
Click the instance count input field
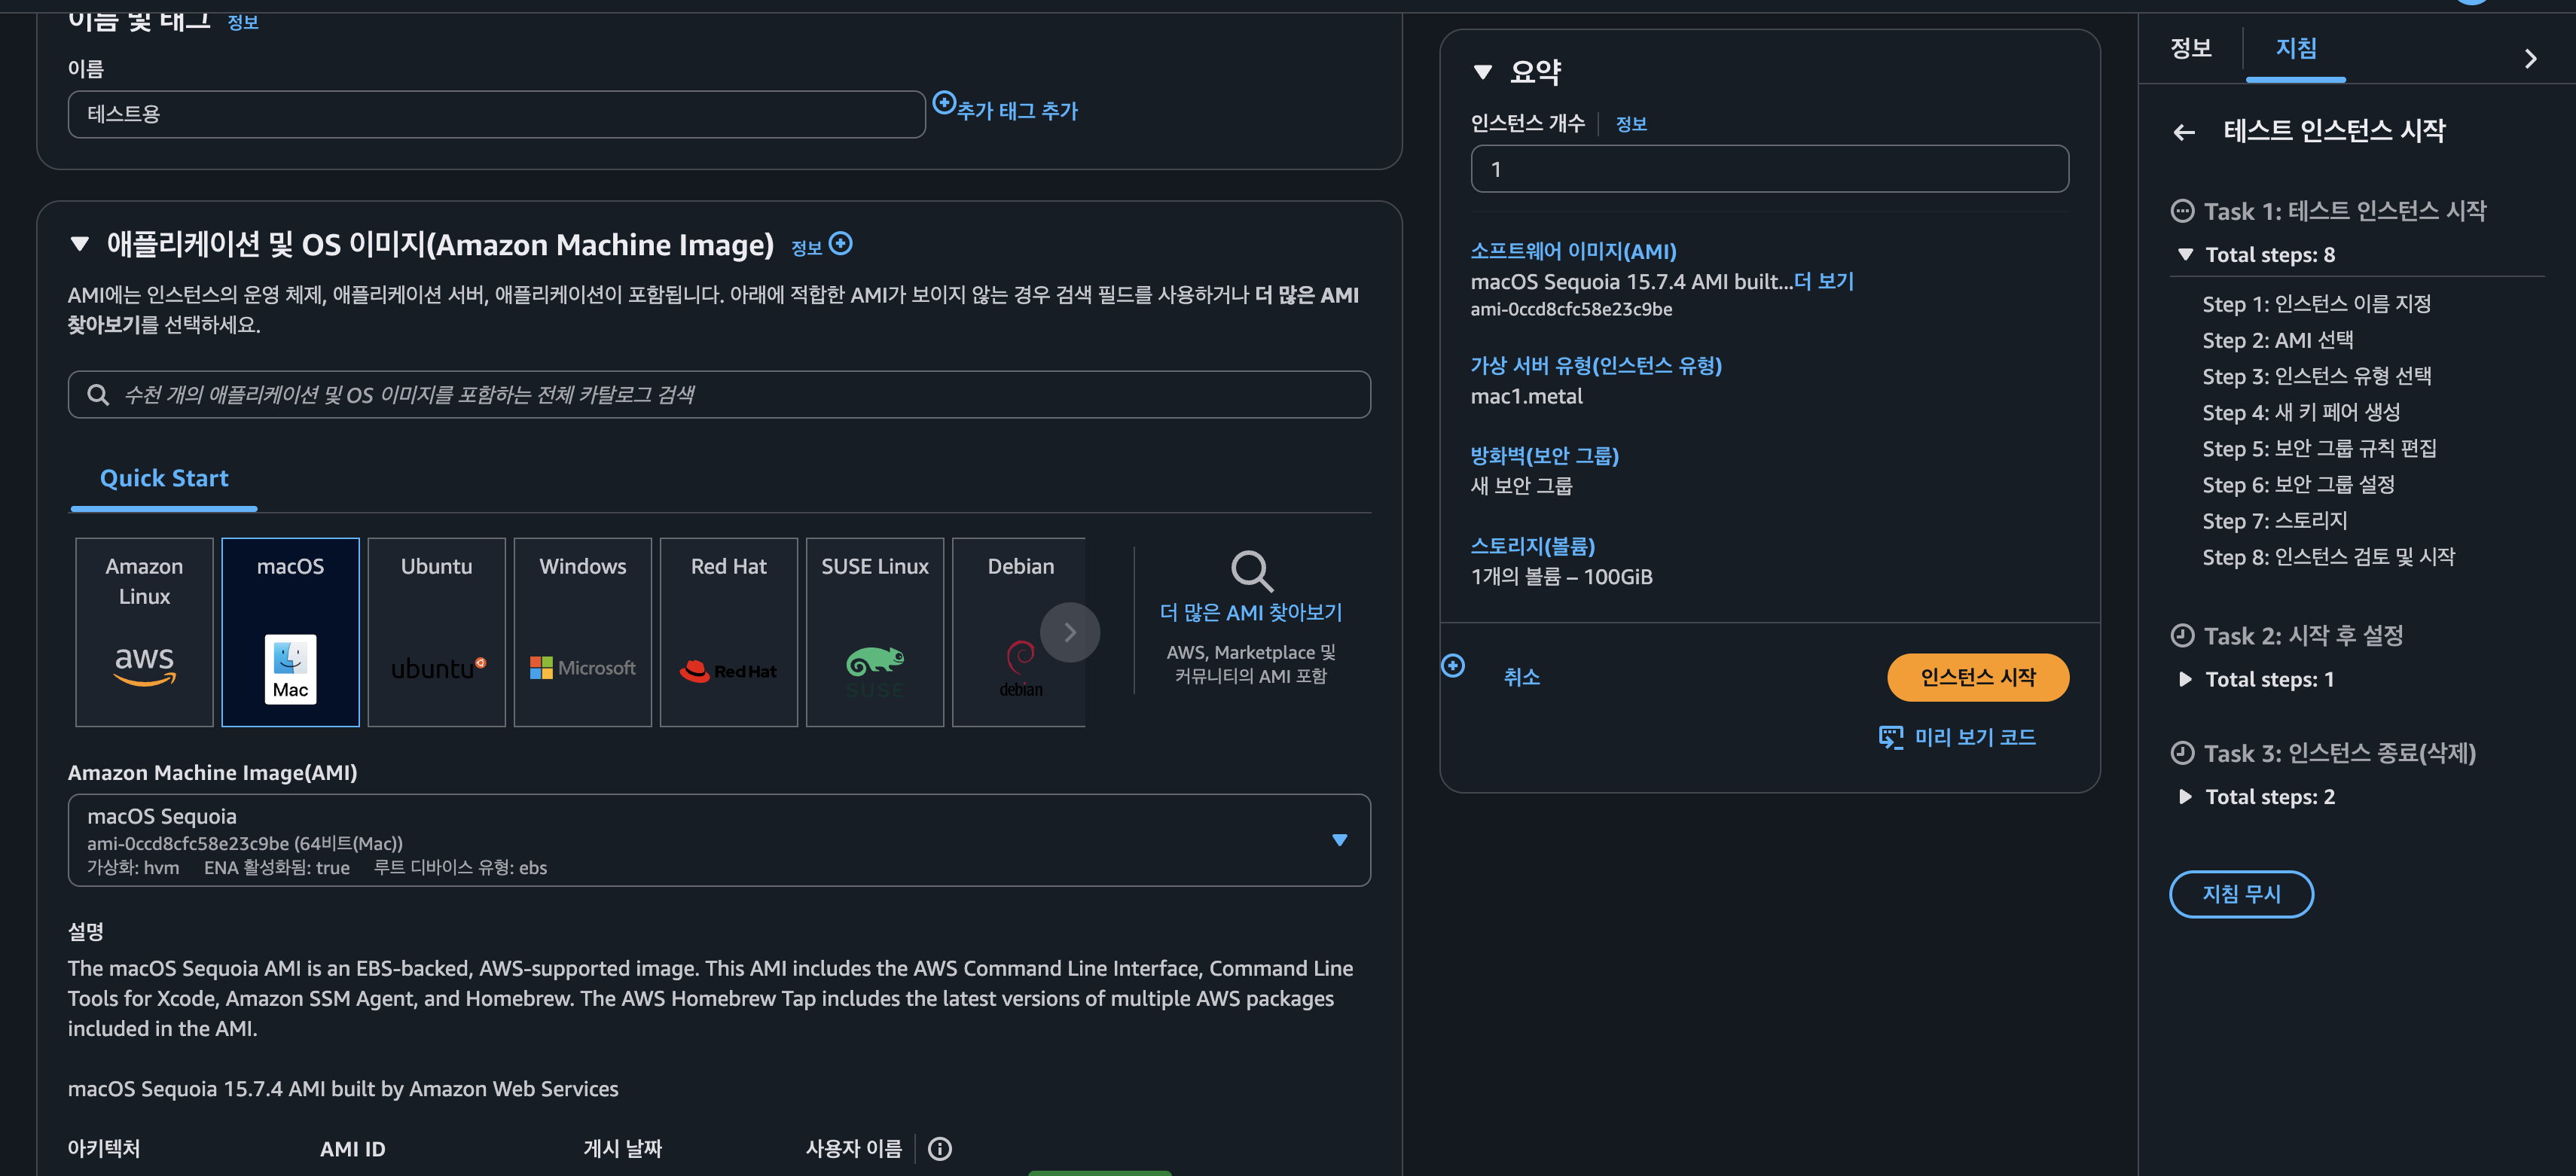1769,169
